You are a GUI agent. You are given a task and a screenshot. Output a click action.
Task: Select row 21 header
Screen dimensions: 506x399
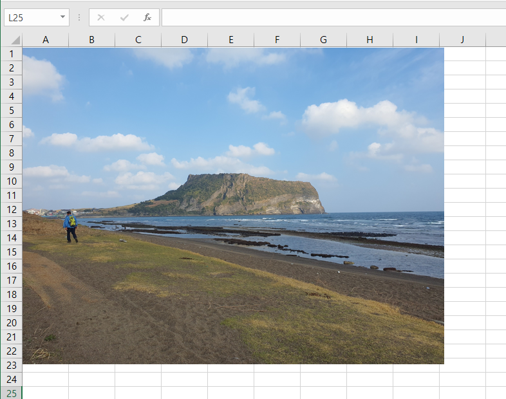click(12, 337)
